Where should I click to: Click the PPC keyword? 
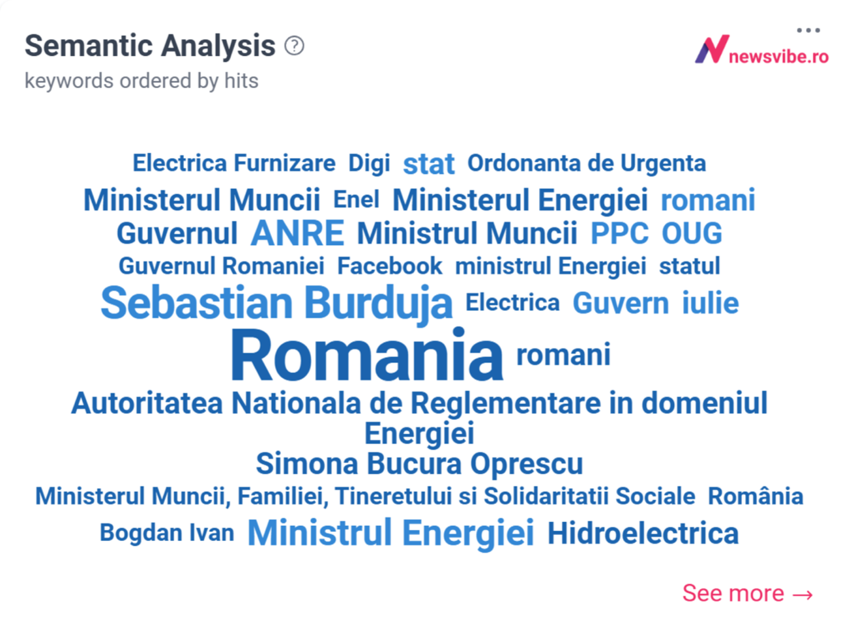coord(620,234)
